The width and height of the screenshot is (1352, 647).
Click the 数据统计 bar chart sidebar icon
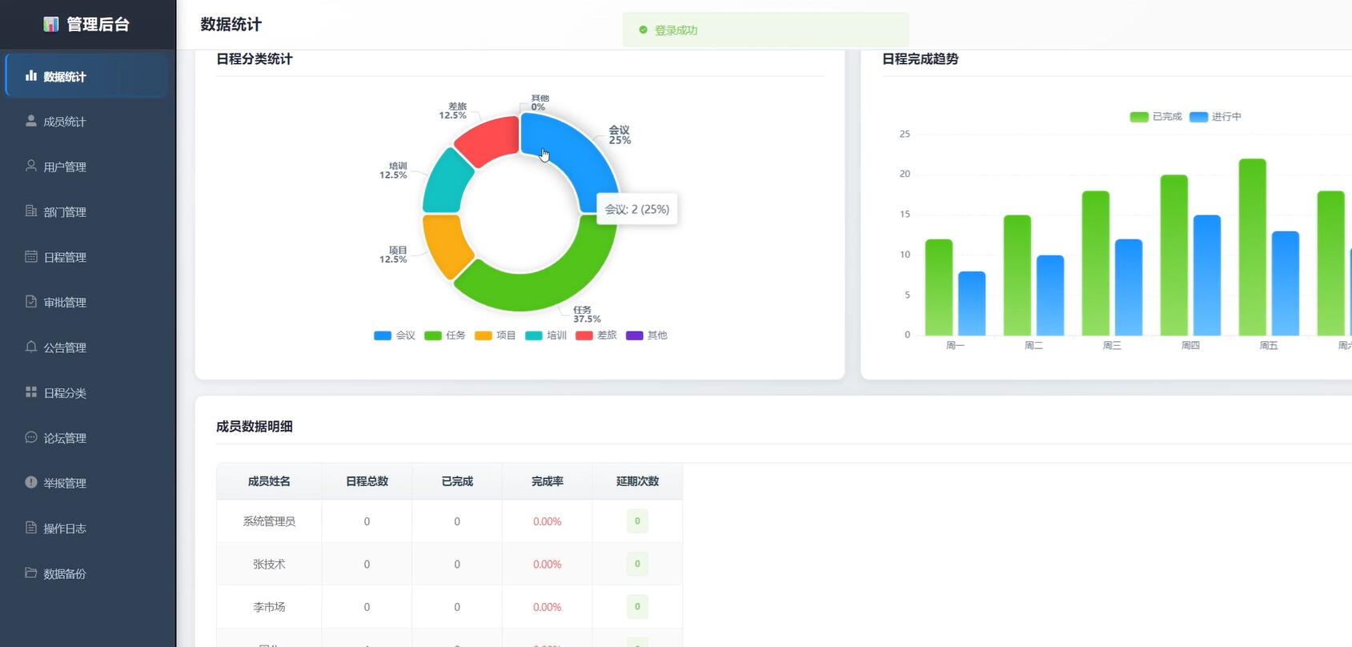31,76
